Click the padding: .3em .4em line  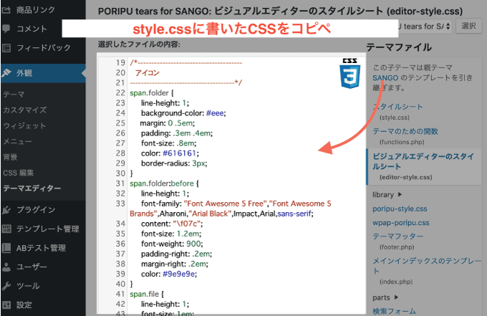pyautogui.click(x=177, y=133)
